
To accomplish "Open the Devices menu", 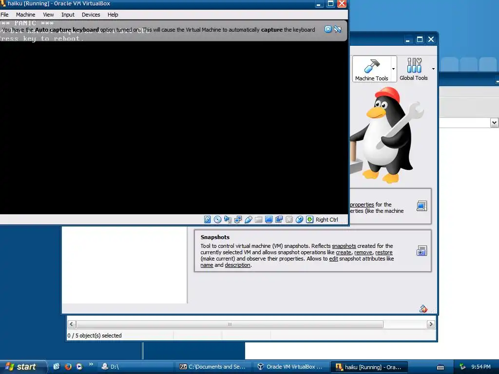I will tap(91, 15).
